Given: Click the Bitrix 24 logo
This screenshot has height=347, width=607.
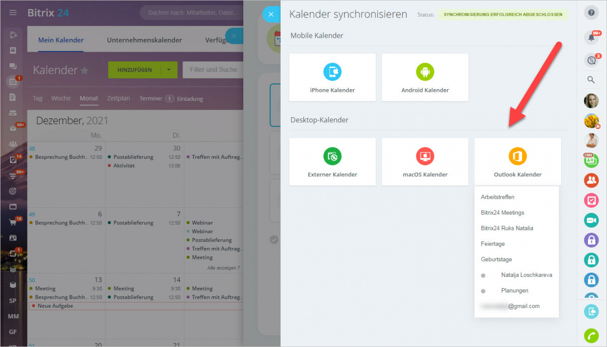Looking at the screenshot, I should click(48, 13).
